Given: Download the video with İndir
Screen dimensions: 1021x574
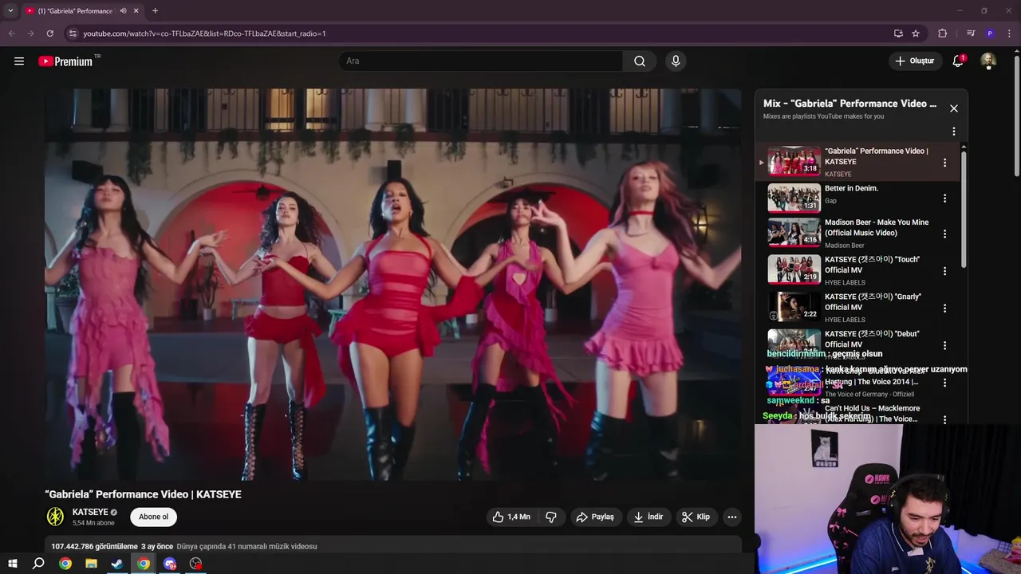Looking at the screenshot, I should click(648, 517).
